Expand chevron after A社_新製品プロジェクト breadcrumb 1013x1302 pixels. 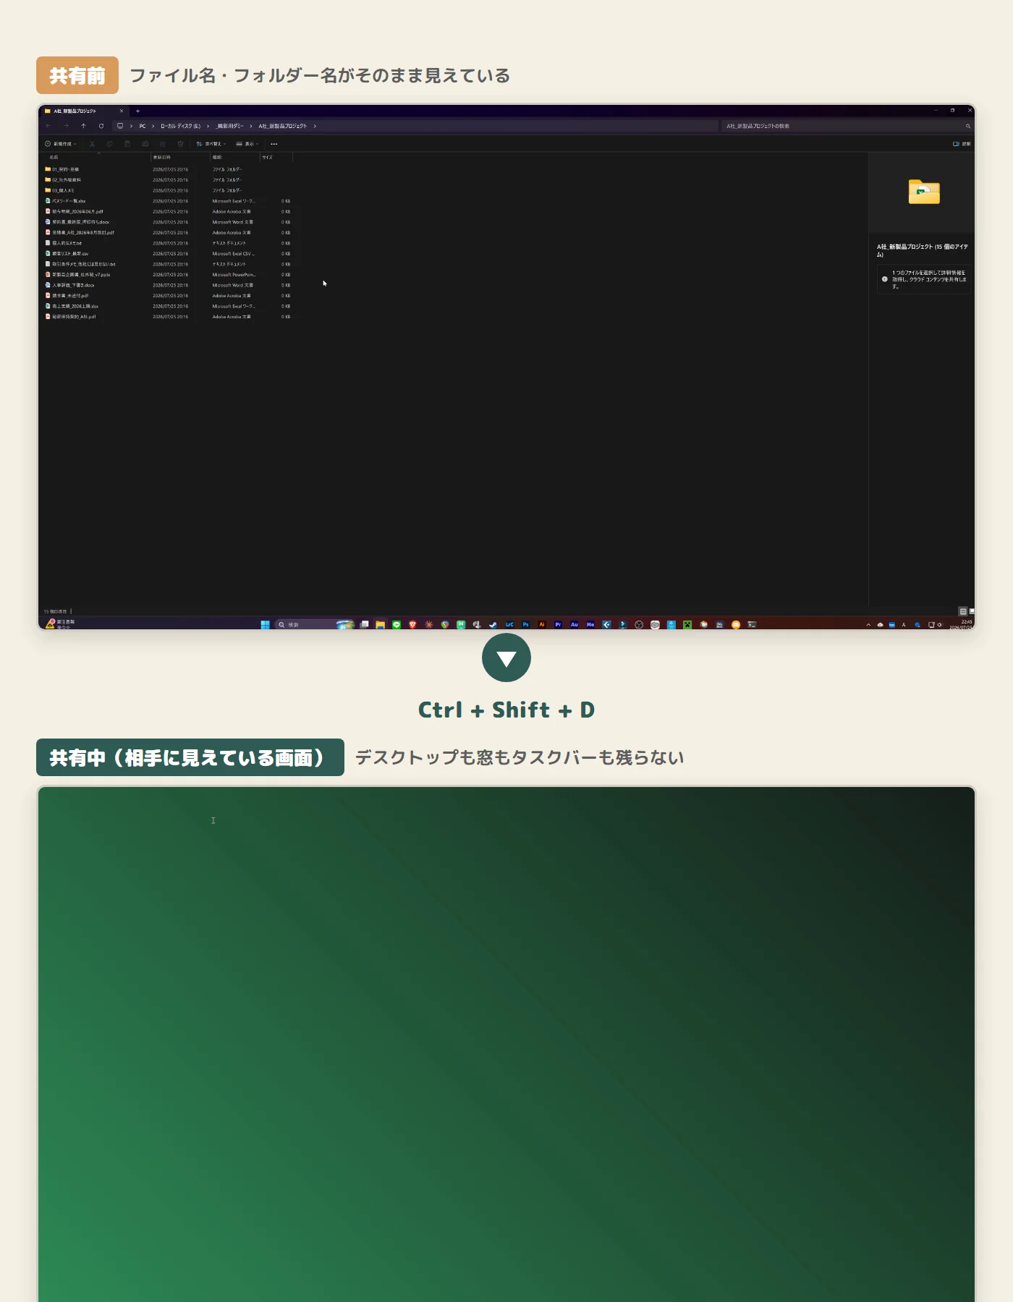tap(315, 126)
